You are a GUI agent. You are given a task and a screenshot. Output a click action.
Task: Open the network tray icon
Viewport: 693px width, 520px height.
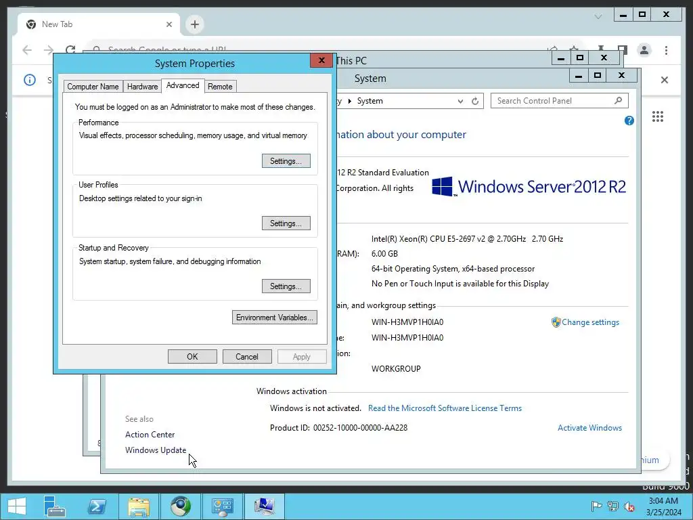tap(613, 506)
